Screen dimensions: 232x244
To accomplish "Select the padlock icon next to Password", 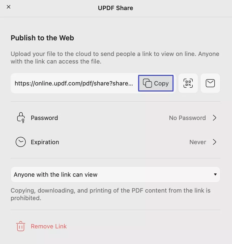I will 20,118.
